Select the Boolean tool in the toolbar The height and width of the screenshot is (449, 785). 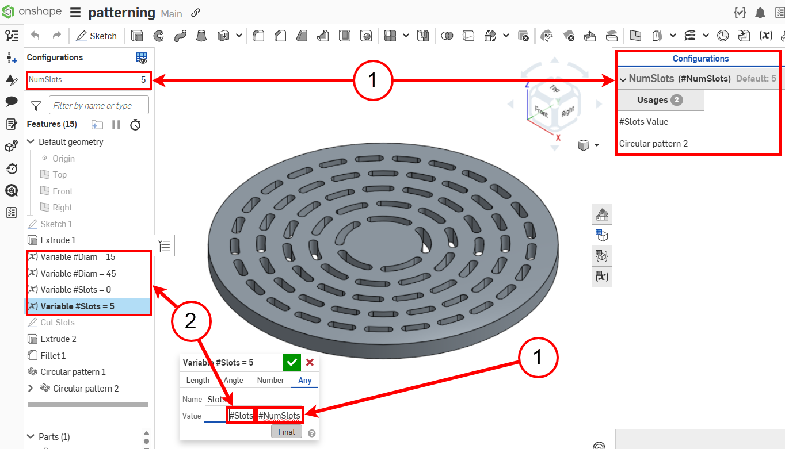pyautogui.click(x=447, y=36)
